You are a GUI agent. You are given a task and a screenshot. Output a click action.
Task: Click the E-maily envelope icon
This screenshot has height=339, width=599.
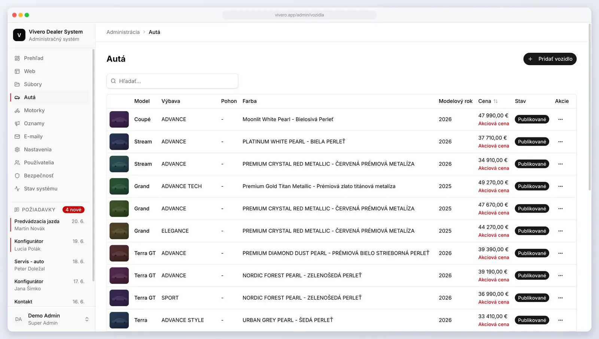coord(17,137)
